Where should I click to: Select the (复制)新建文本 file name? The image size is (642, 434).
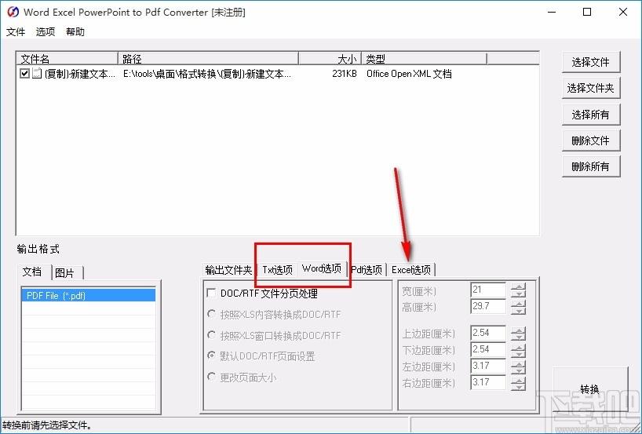point(80,74)
